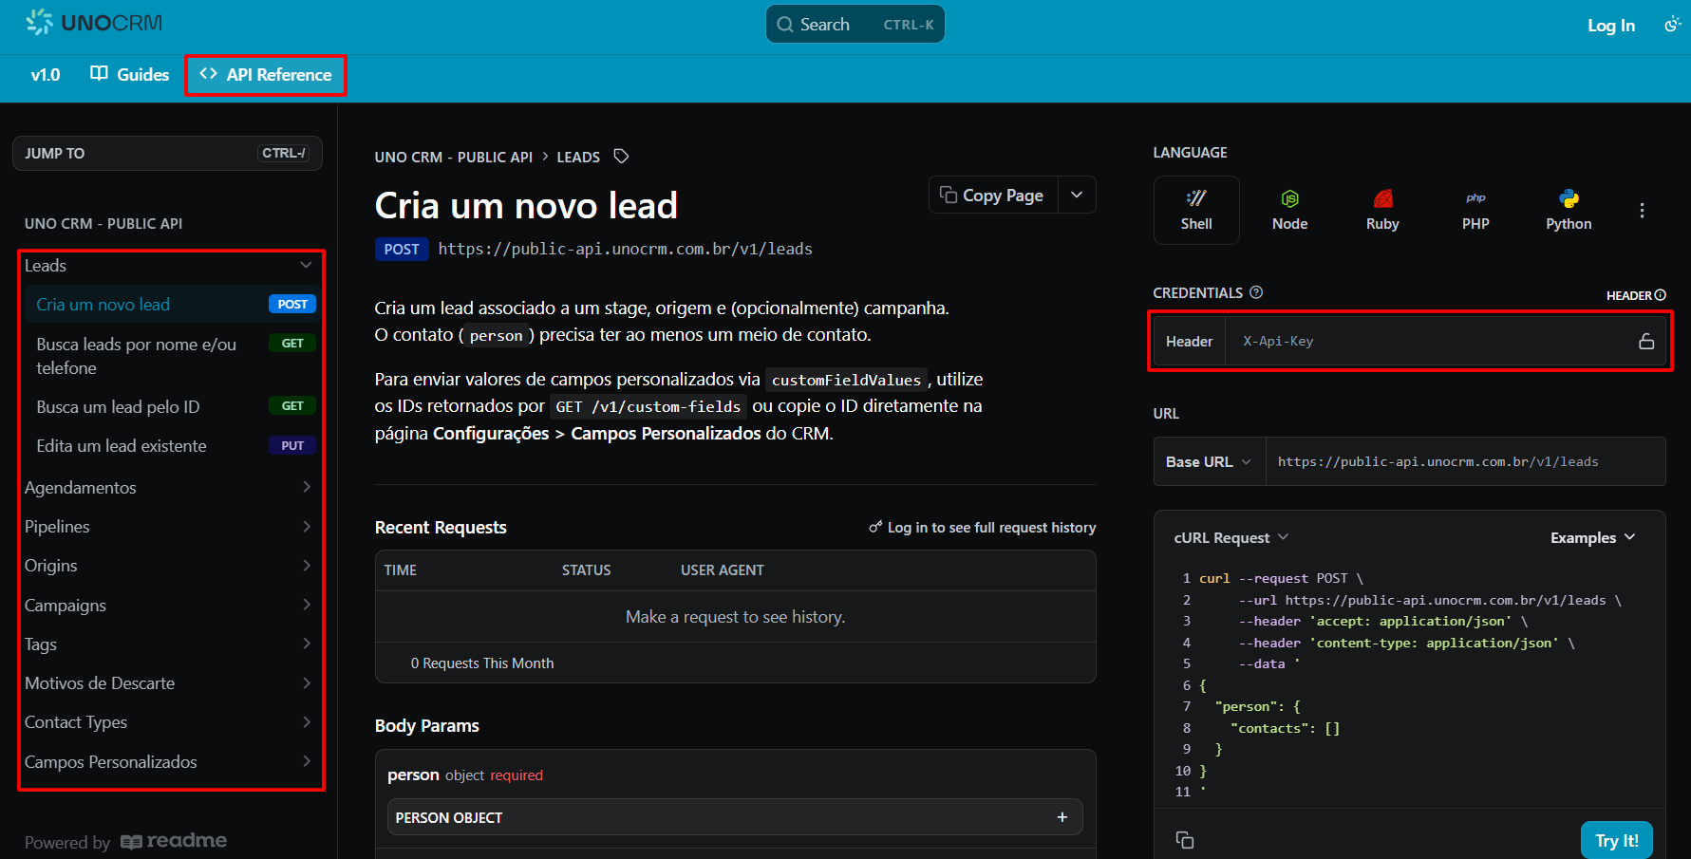Image resolution: width=1691 pixels, height=859 pixels.
Task: Select the Shell language icon
Action: coord(1196,210)
